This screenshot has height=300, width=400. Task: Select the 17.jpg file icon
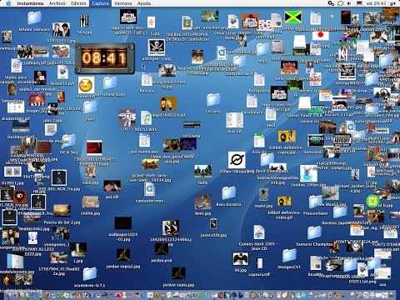372,172
